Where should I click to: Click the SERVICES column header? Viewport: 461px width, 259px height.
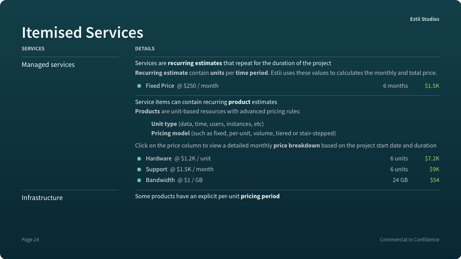click(x=33, y=49)
